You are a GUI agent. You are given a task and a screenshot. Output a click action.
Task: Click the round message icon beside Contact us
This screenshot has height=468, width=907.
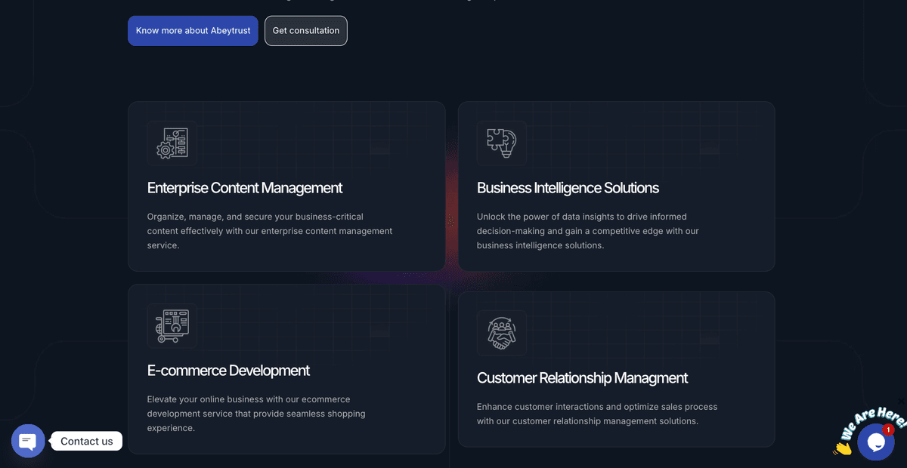tap(28, 441)
